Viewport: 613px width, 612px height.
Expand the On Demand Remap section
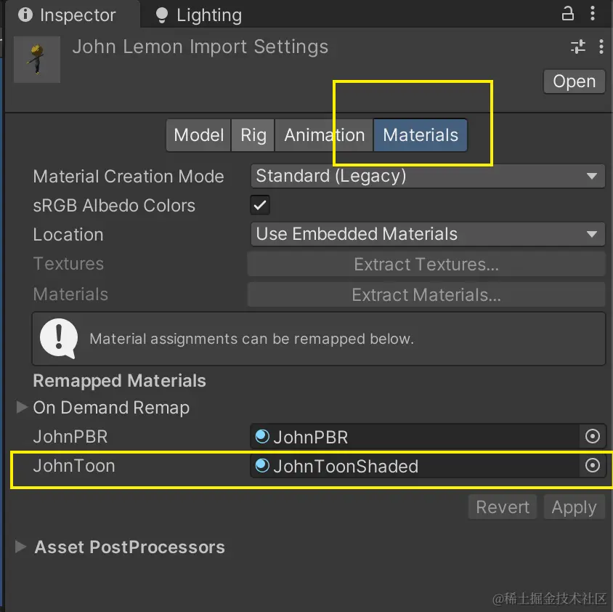click(x=23, y=408)
